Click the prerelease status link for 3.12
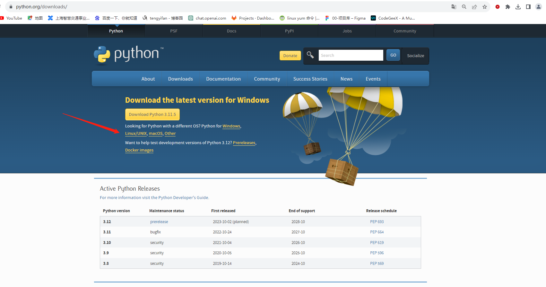 [159, 222]
